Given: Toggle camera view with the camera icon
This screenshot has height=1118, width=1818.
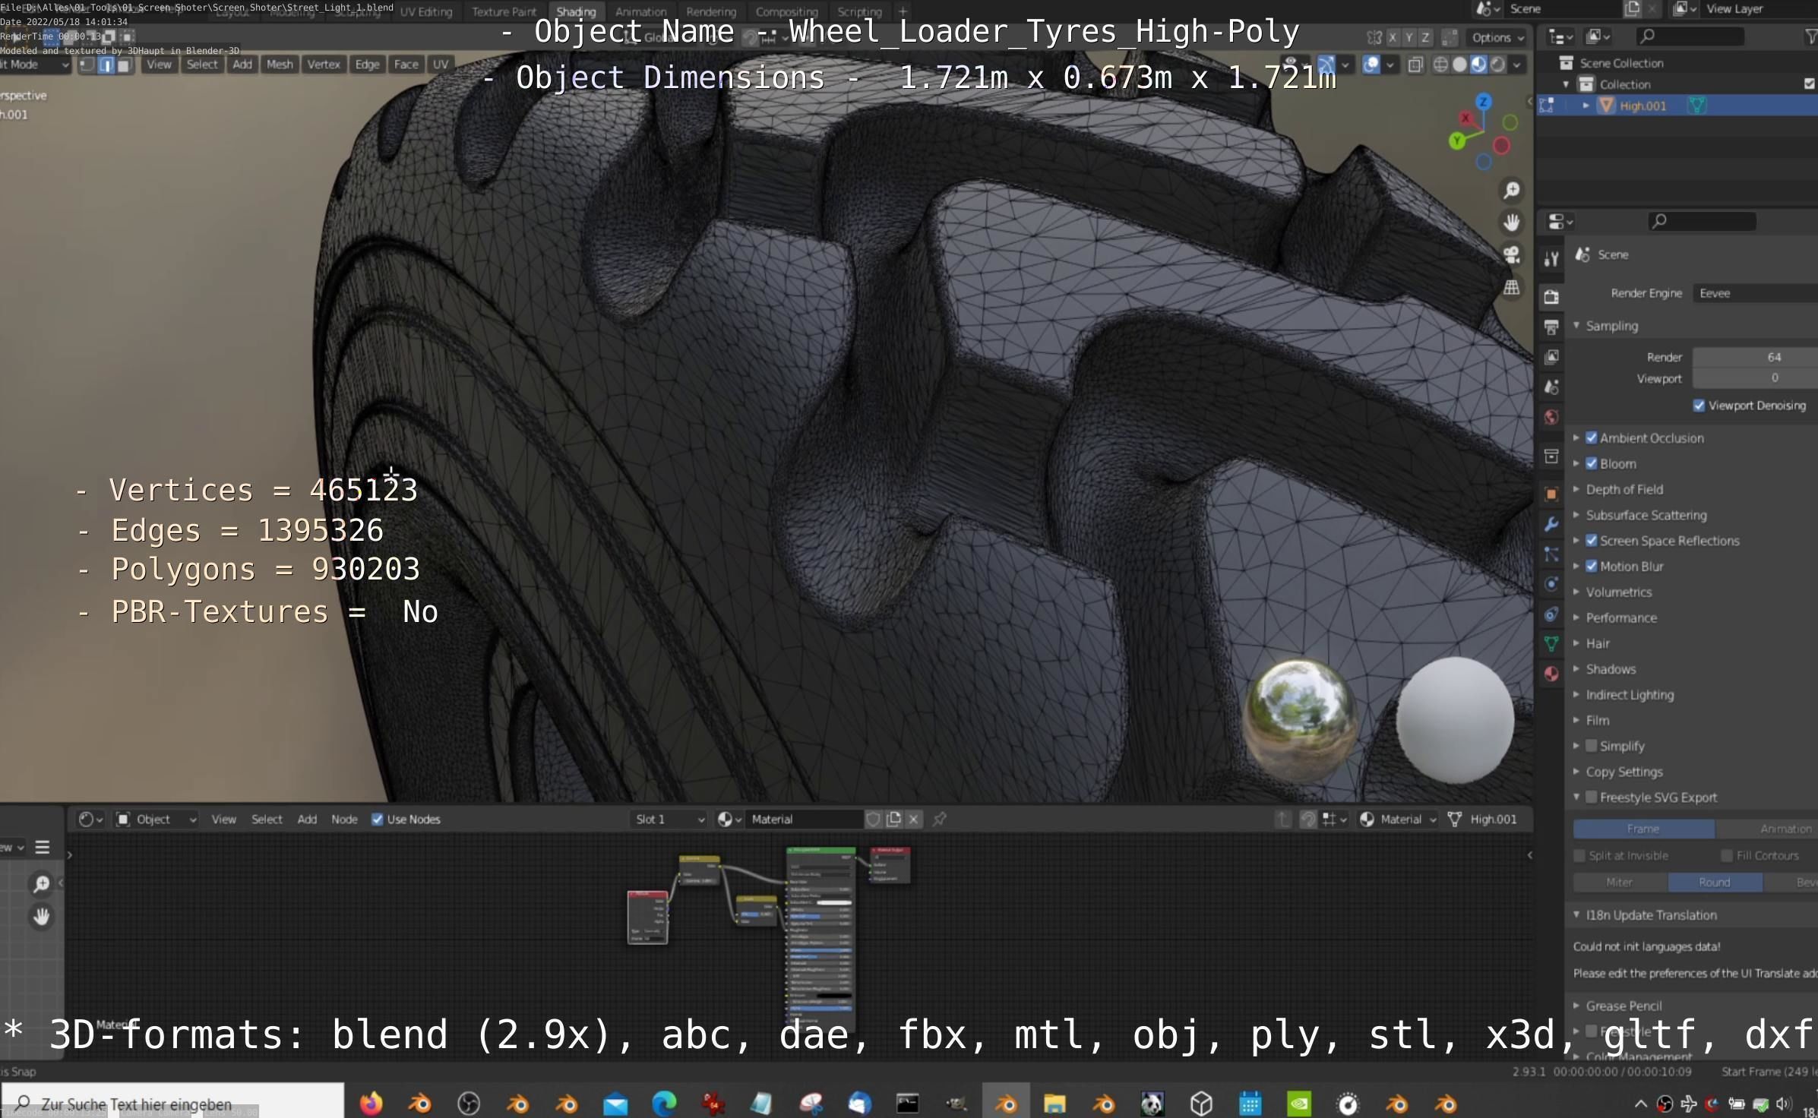Looking at the screenshot, I should point(1512,255).
